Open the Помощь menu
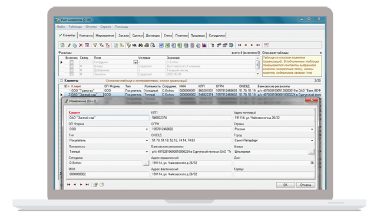Viewport: 377px width, 216px height. tap(121, 27)
